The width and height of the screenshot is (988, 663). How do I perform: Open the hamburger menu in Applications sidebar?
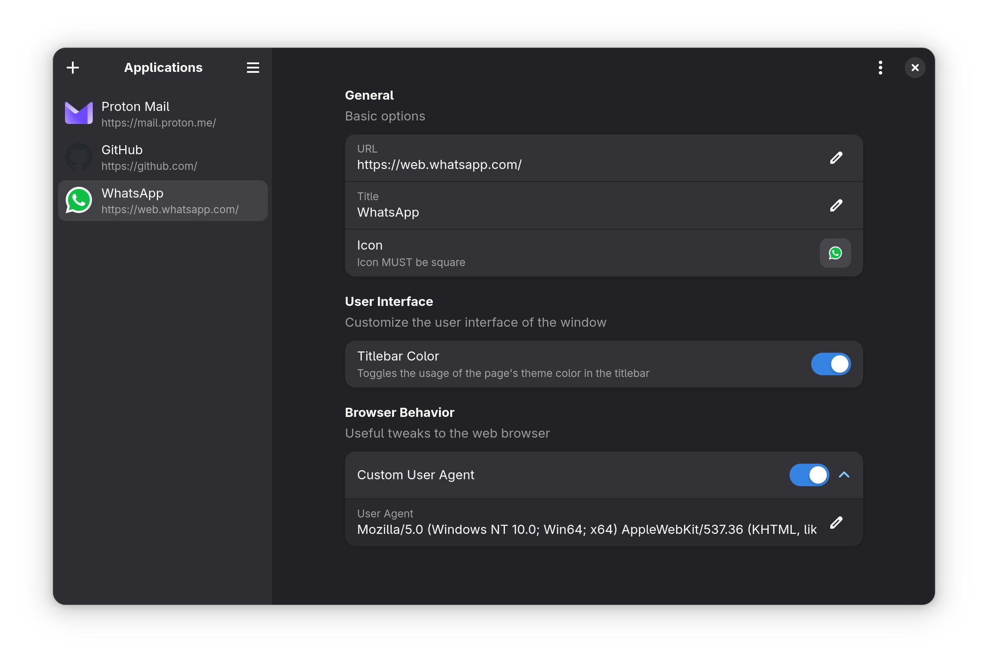(x=253, y=68)
